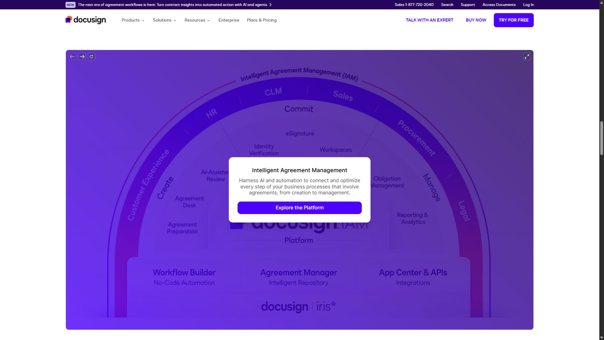Click the HR segment on the arc

coord(211,113)
